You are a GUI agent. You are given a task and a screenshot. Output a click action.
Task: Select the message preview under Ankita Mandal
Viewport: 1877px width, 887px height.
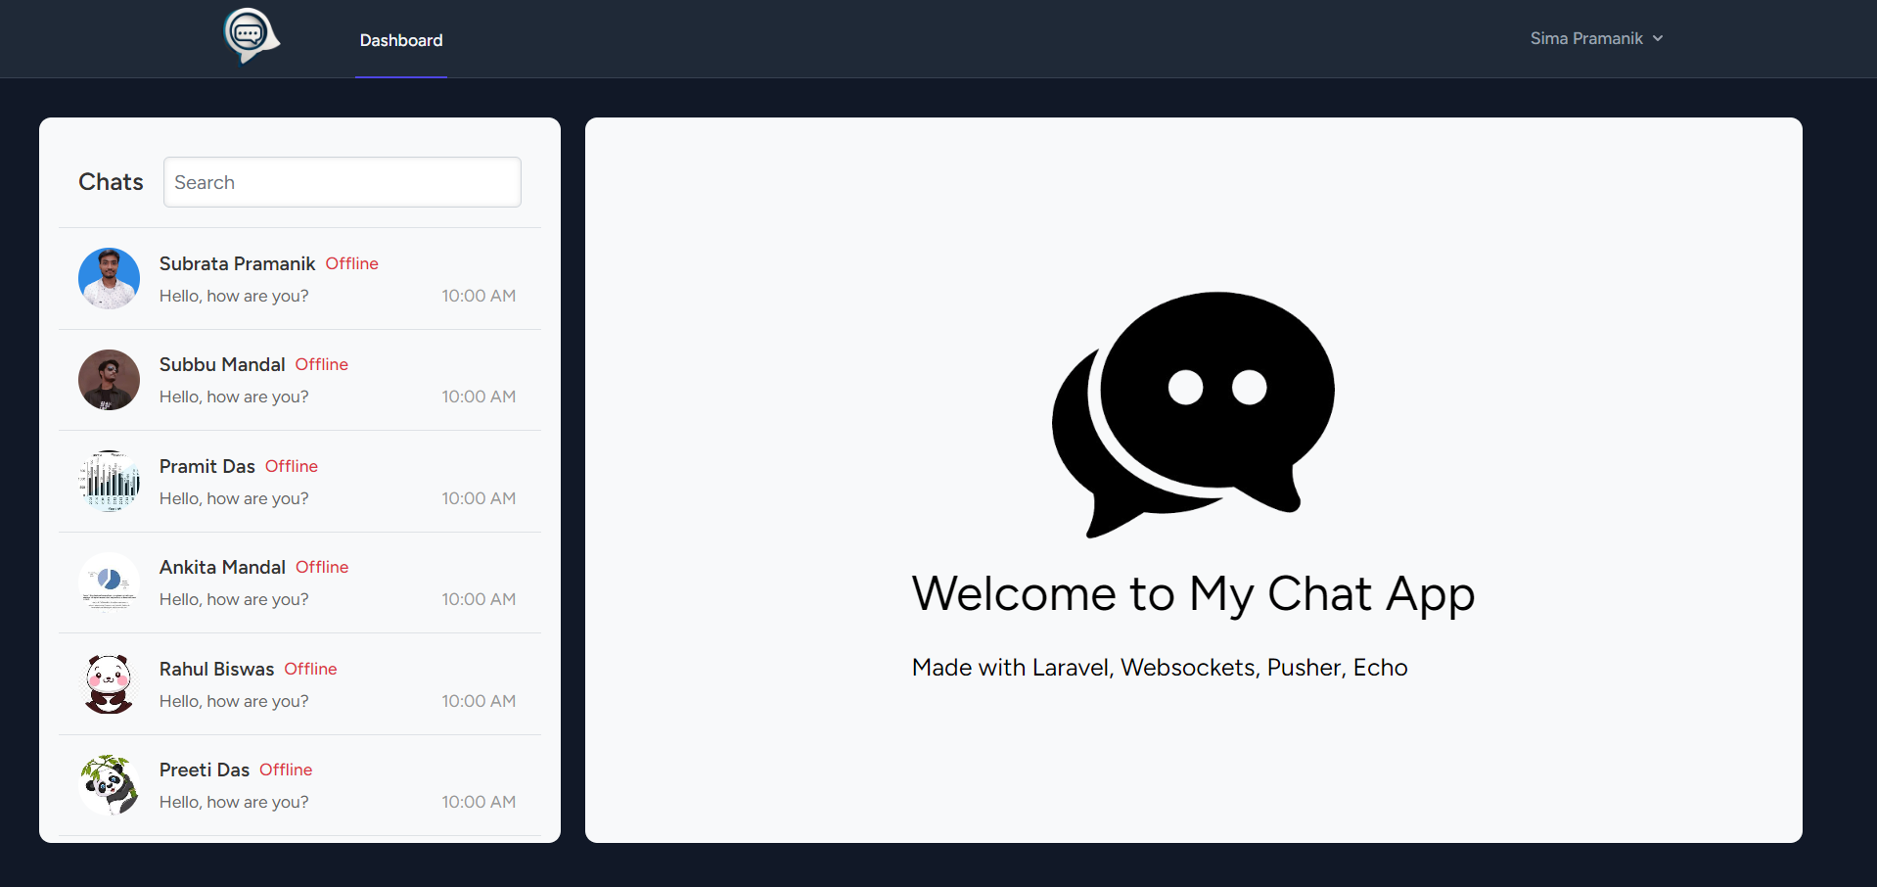coord(234,599)
